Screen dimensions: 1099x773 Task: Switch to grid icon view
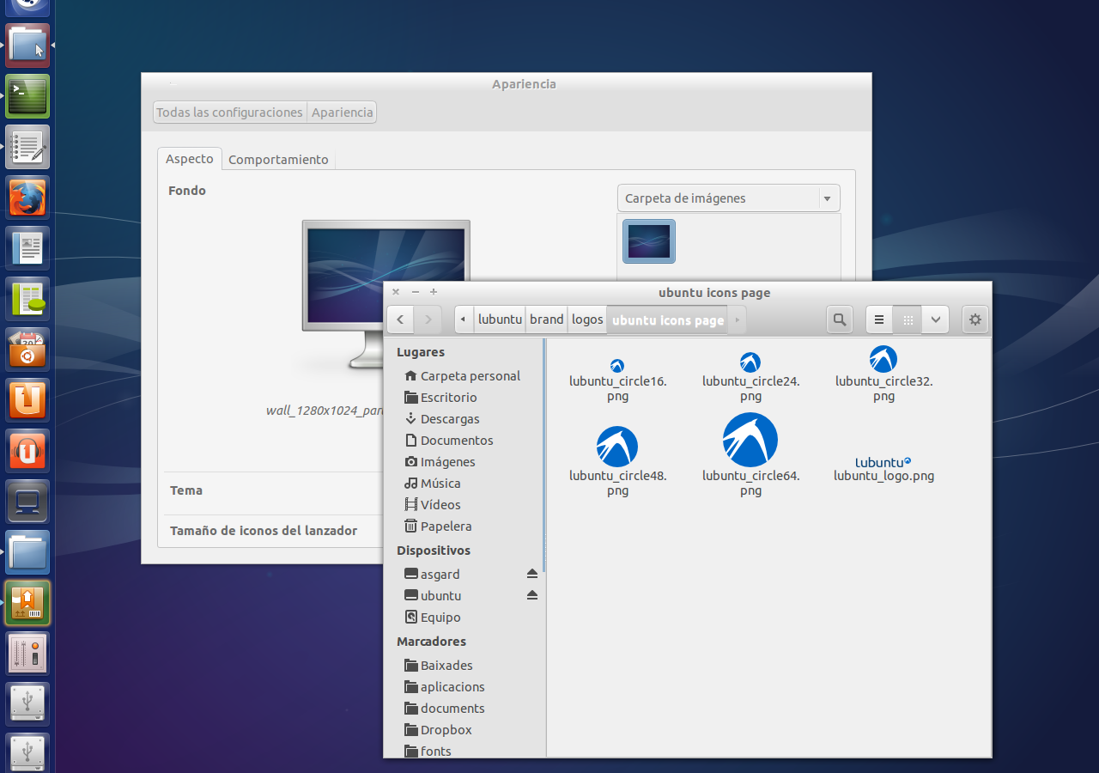tap(908, 320)
